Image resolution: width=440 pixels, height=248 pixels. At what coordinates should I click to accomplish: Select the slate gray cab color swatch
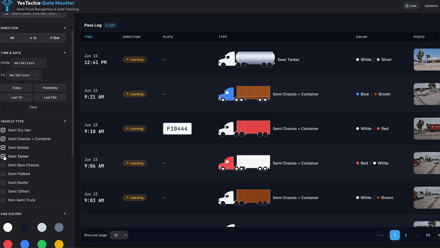click(x=59, y=228)
